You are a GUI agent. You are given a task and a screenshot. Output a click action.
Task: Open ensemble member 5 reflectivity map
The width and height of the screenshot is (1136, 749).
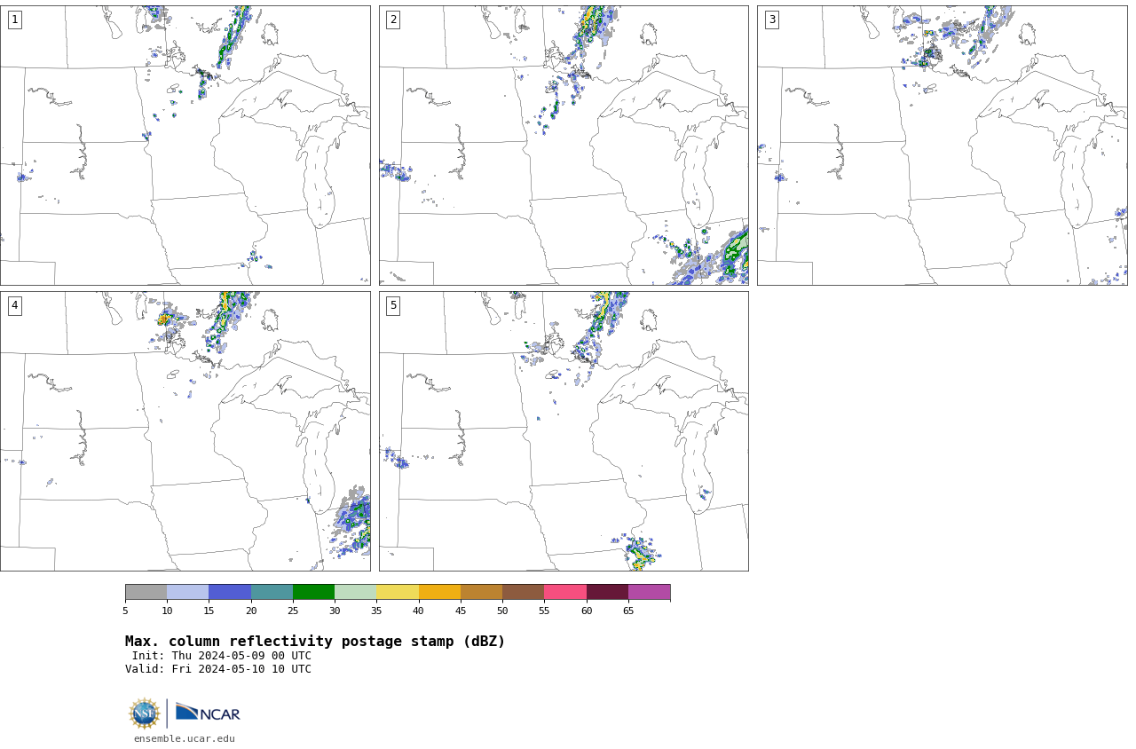tap(564, 431)
